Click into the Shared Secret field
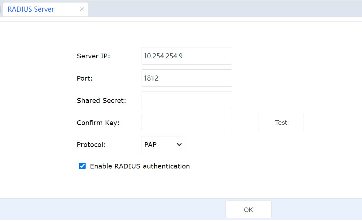Image resolution: width=362 pixels, height=221 pixels. [x=186, y=100]
